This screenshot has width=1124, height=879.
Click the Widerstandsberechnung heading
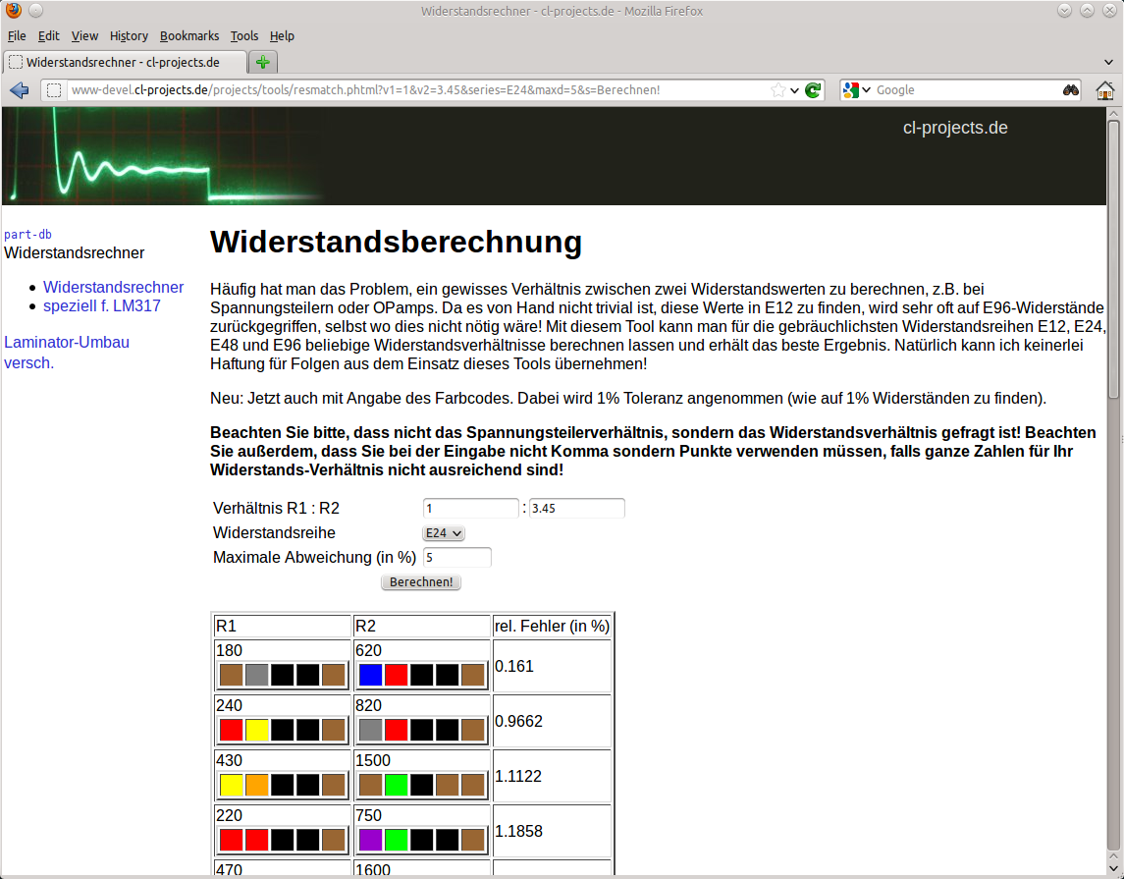coord(396,242)
